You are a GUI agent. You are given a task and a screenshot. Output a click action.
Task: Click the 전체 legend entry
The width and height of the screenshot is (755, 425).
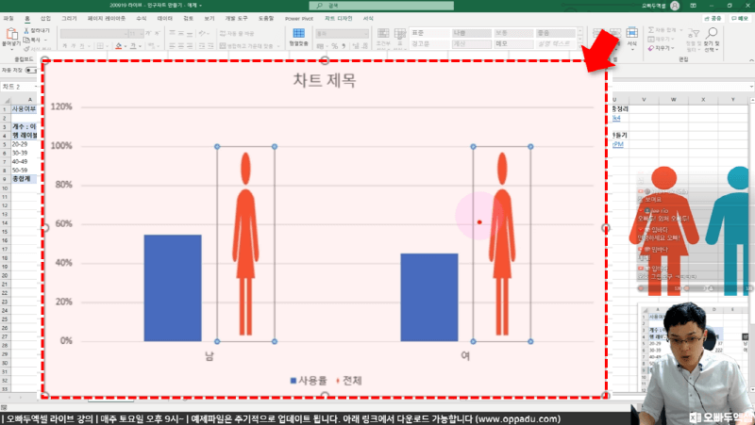tap(348, 381)
